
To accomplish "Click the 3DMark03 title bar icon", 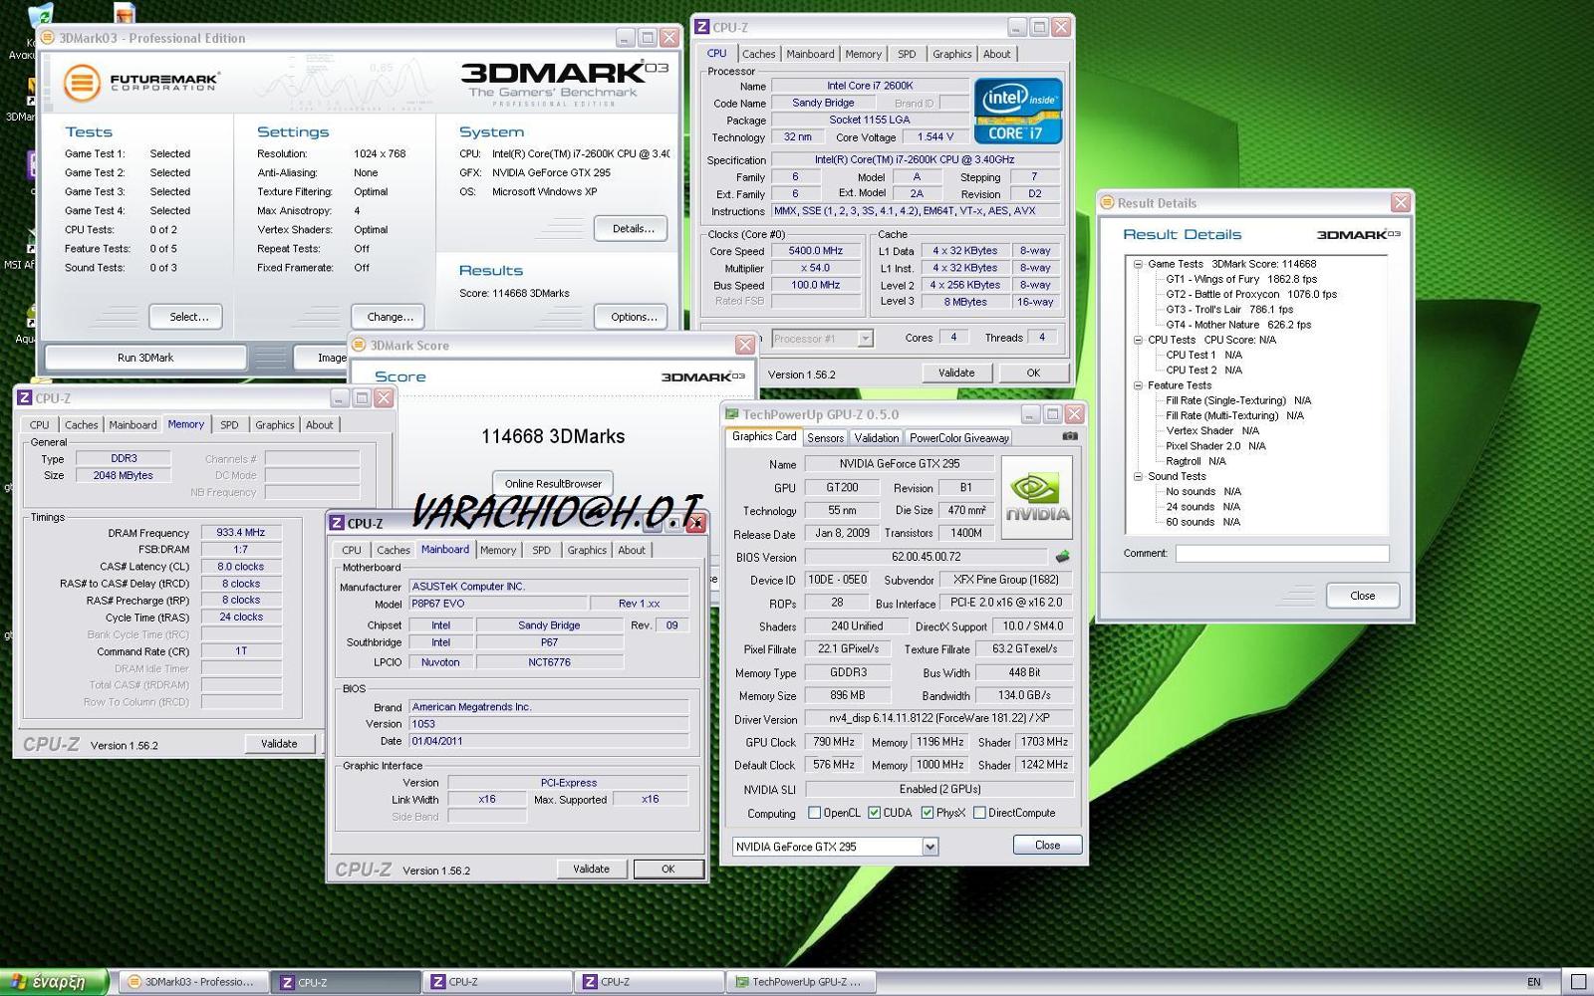I will tap(47, 38).
